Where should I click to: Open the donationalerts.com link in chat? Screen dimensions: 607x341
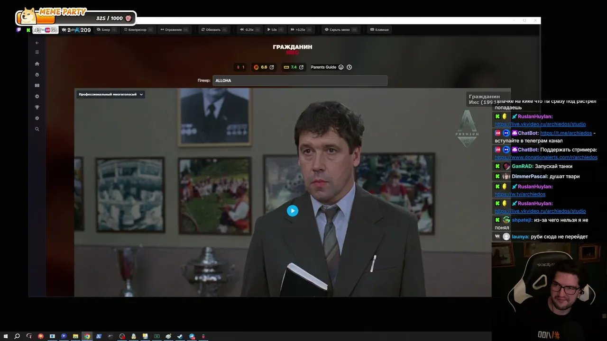(546, 157)
